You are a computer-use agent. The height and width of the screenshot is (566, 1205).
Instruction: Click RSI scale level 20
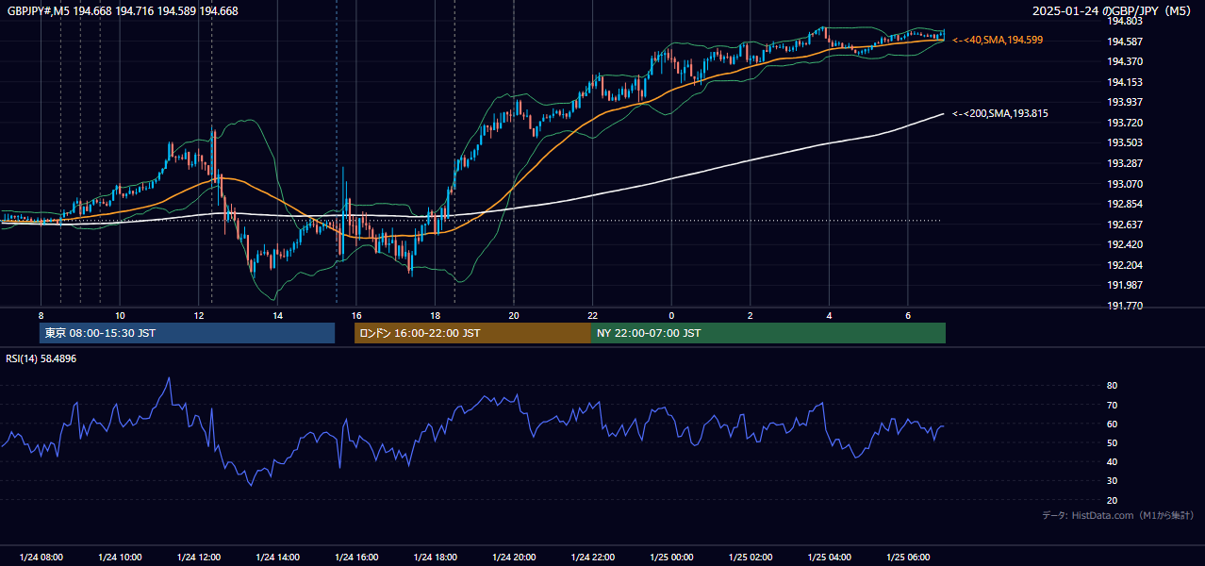[1112, 501]
